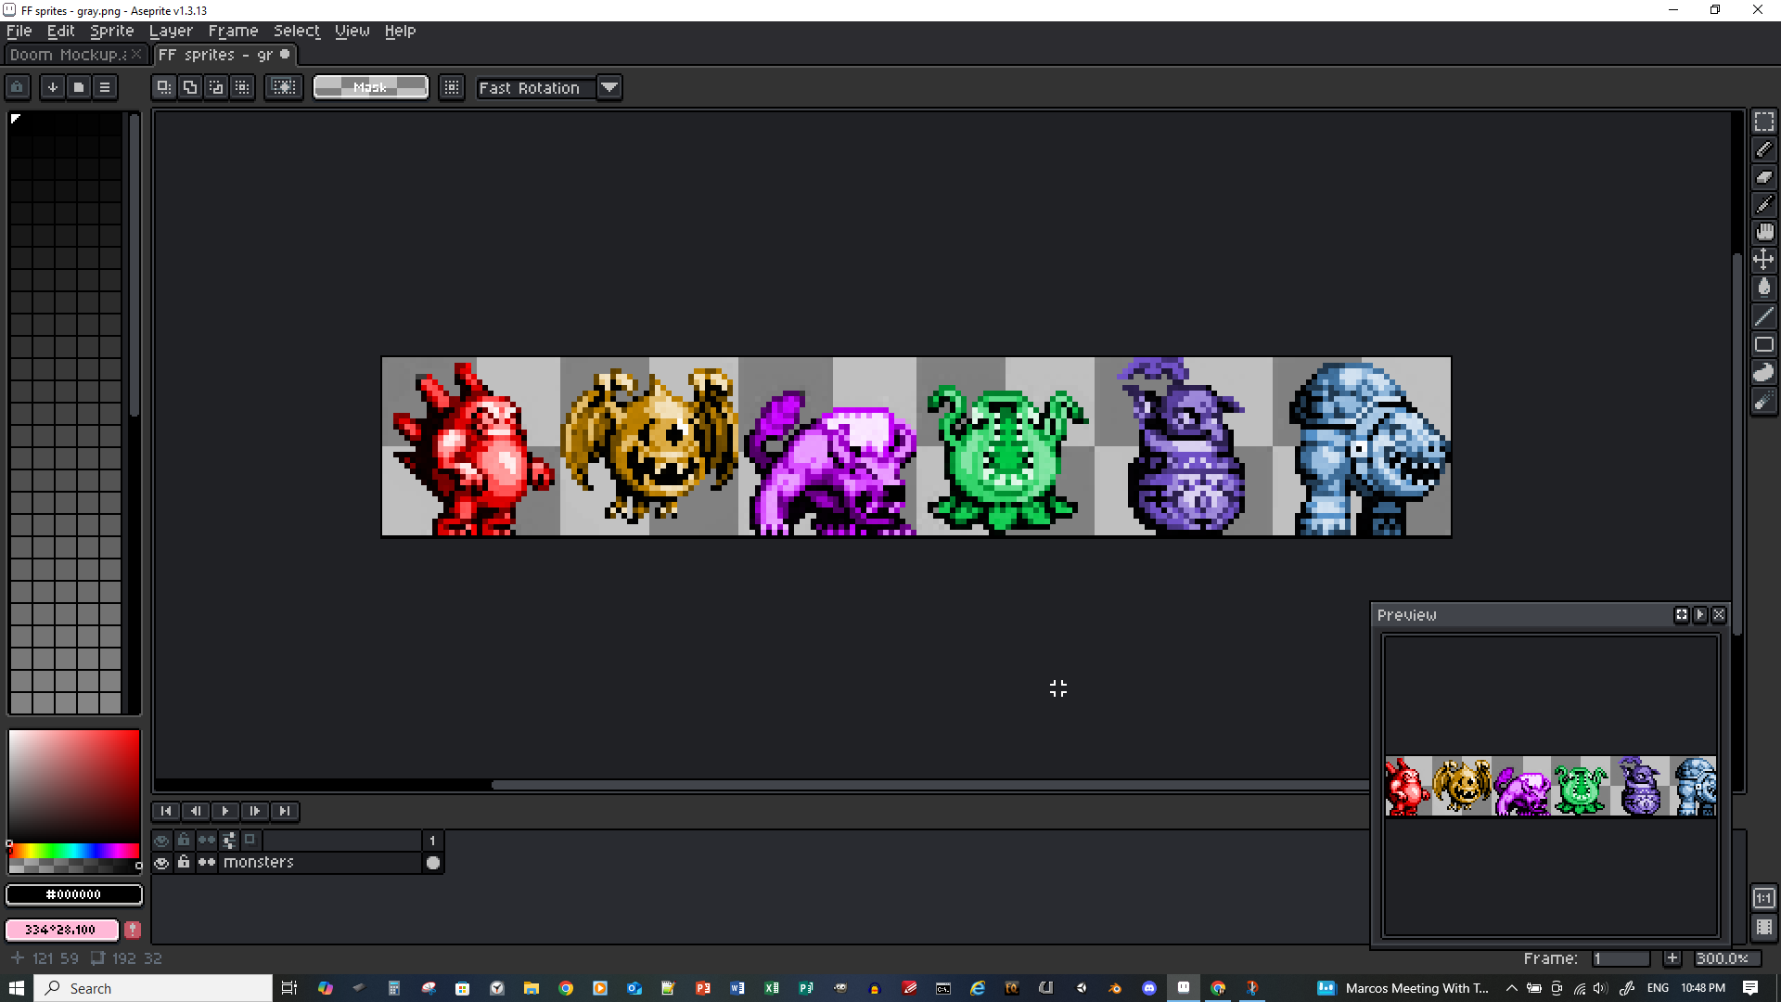This screenshot has height=1002, width=1781.
Task: Open timeline settings icon in header
Action: (228, 841)
